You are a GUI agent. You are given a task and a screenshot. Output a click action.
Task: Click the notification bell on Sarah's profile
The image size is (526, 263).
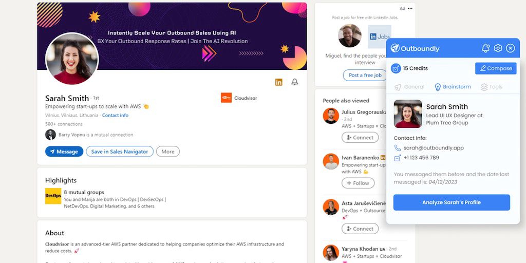[294, 82]
